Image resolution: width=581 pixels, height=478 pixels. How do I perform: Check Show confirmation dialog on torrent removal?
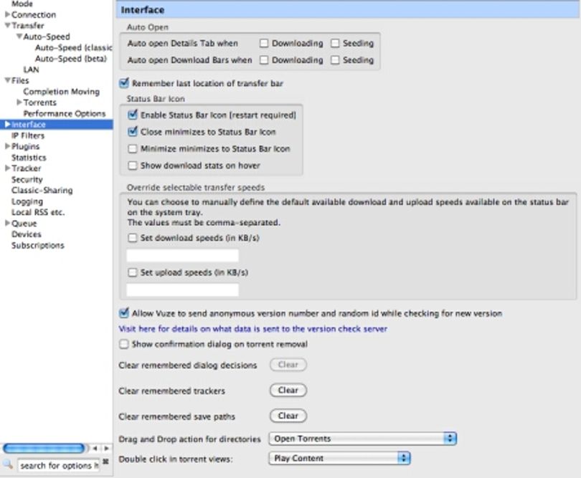pos(124,344)
